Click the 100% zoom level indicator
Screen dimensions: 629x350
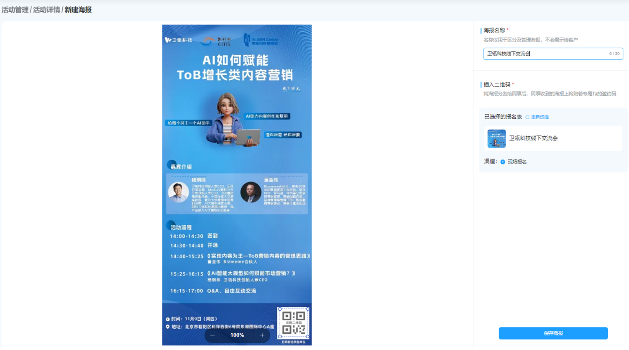click(x=237, y=335)
